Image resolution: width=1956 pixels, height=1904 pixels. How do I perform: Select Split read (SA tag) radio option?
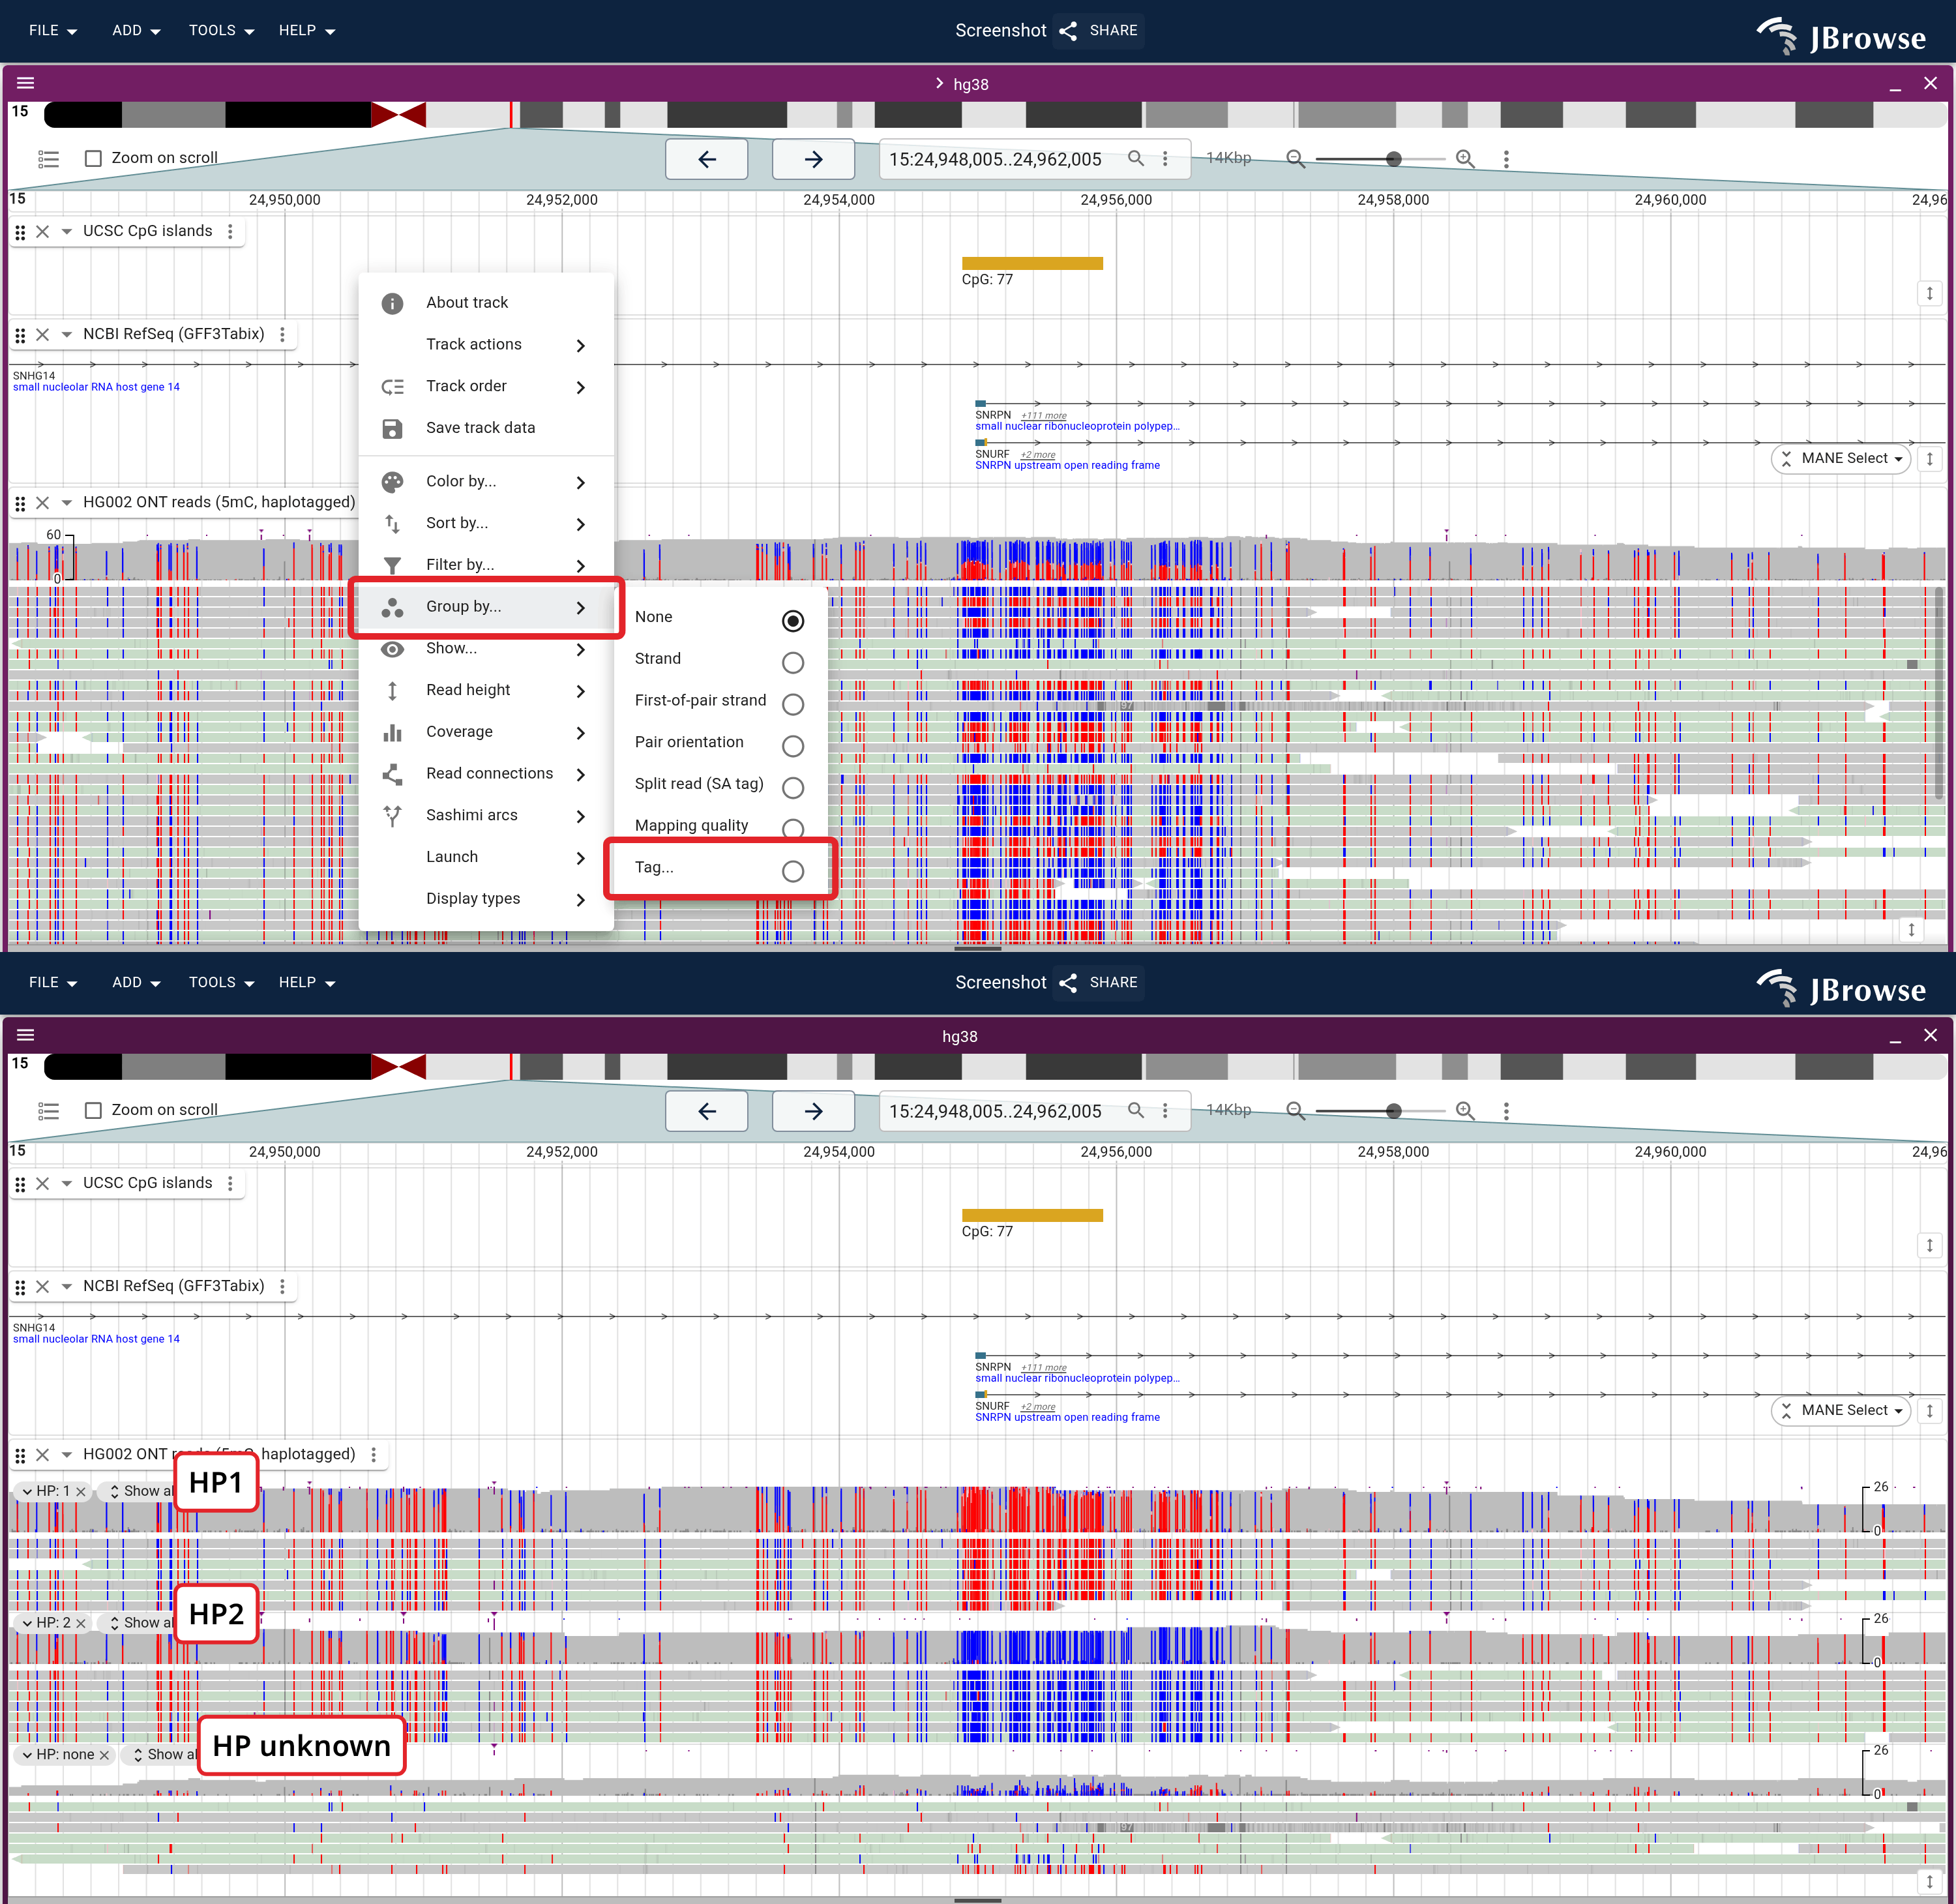(793, 788)
